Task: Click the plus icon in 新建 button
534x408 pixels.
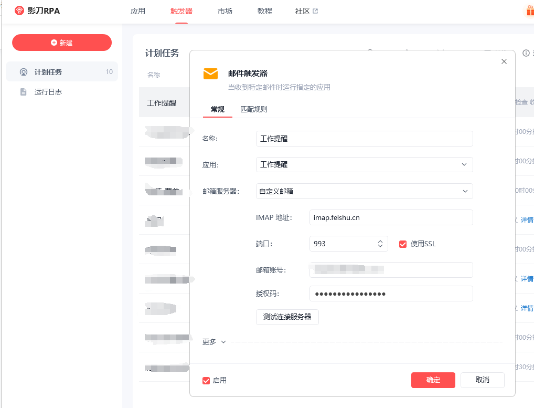Action: click(54, 43)
